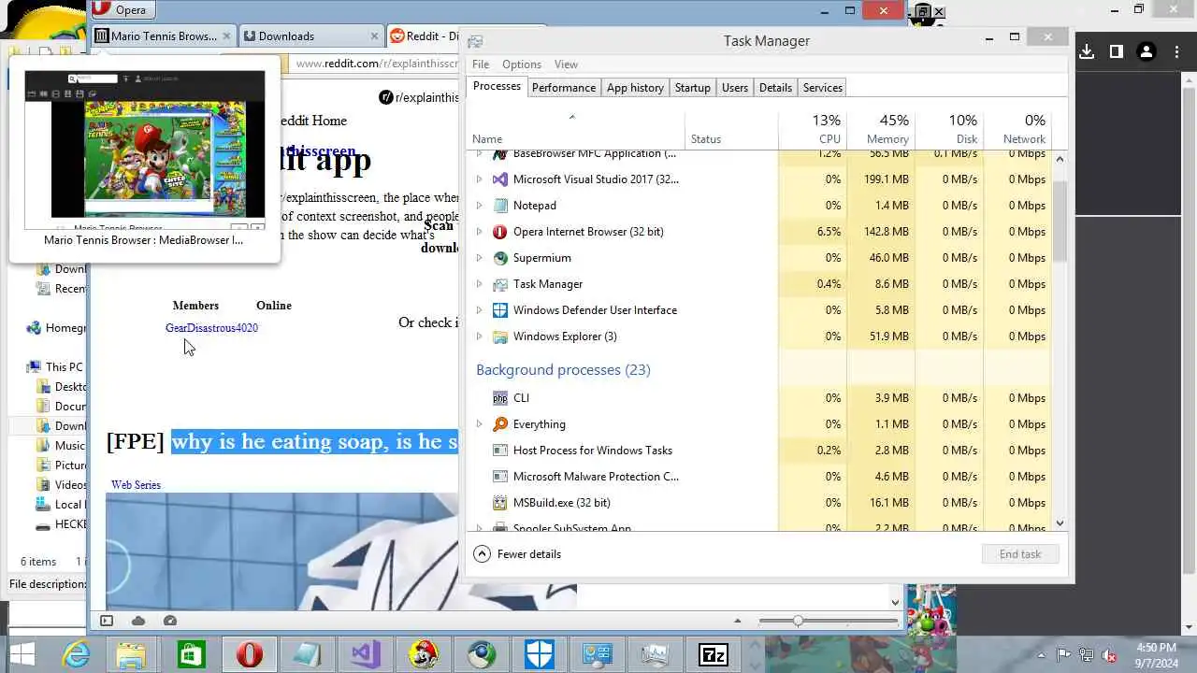1197x673 pixels.
Task: Switch to the Services tab
Action: pyautogui.click(x=823, y=88)
